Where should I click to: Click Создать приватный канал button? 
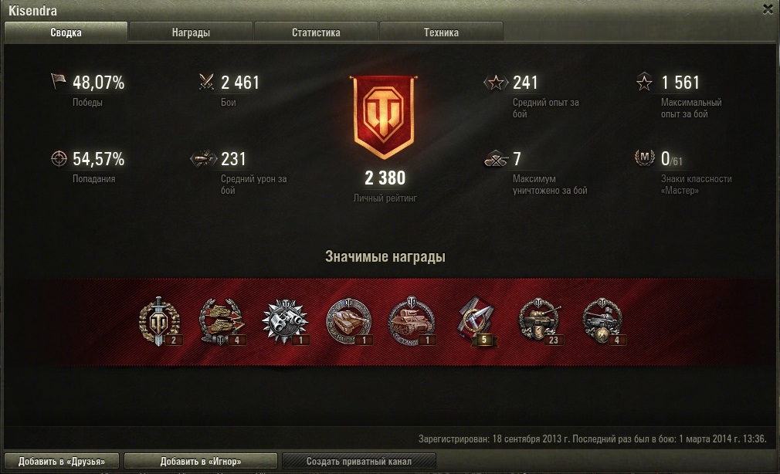[x=358, y=461]
